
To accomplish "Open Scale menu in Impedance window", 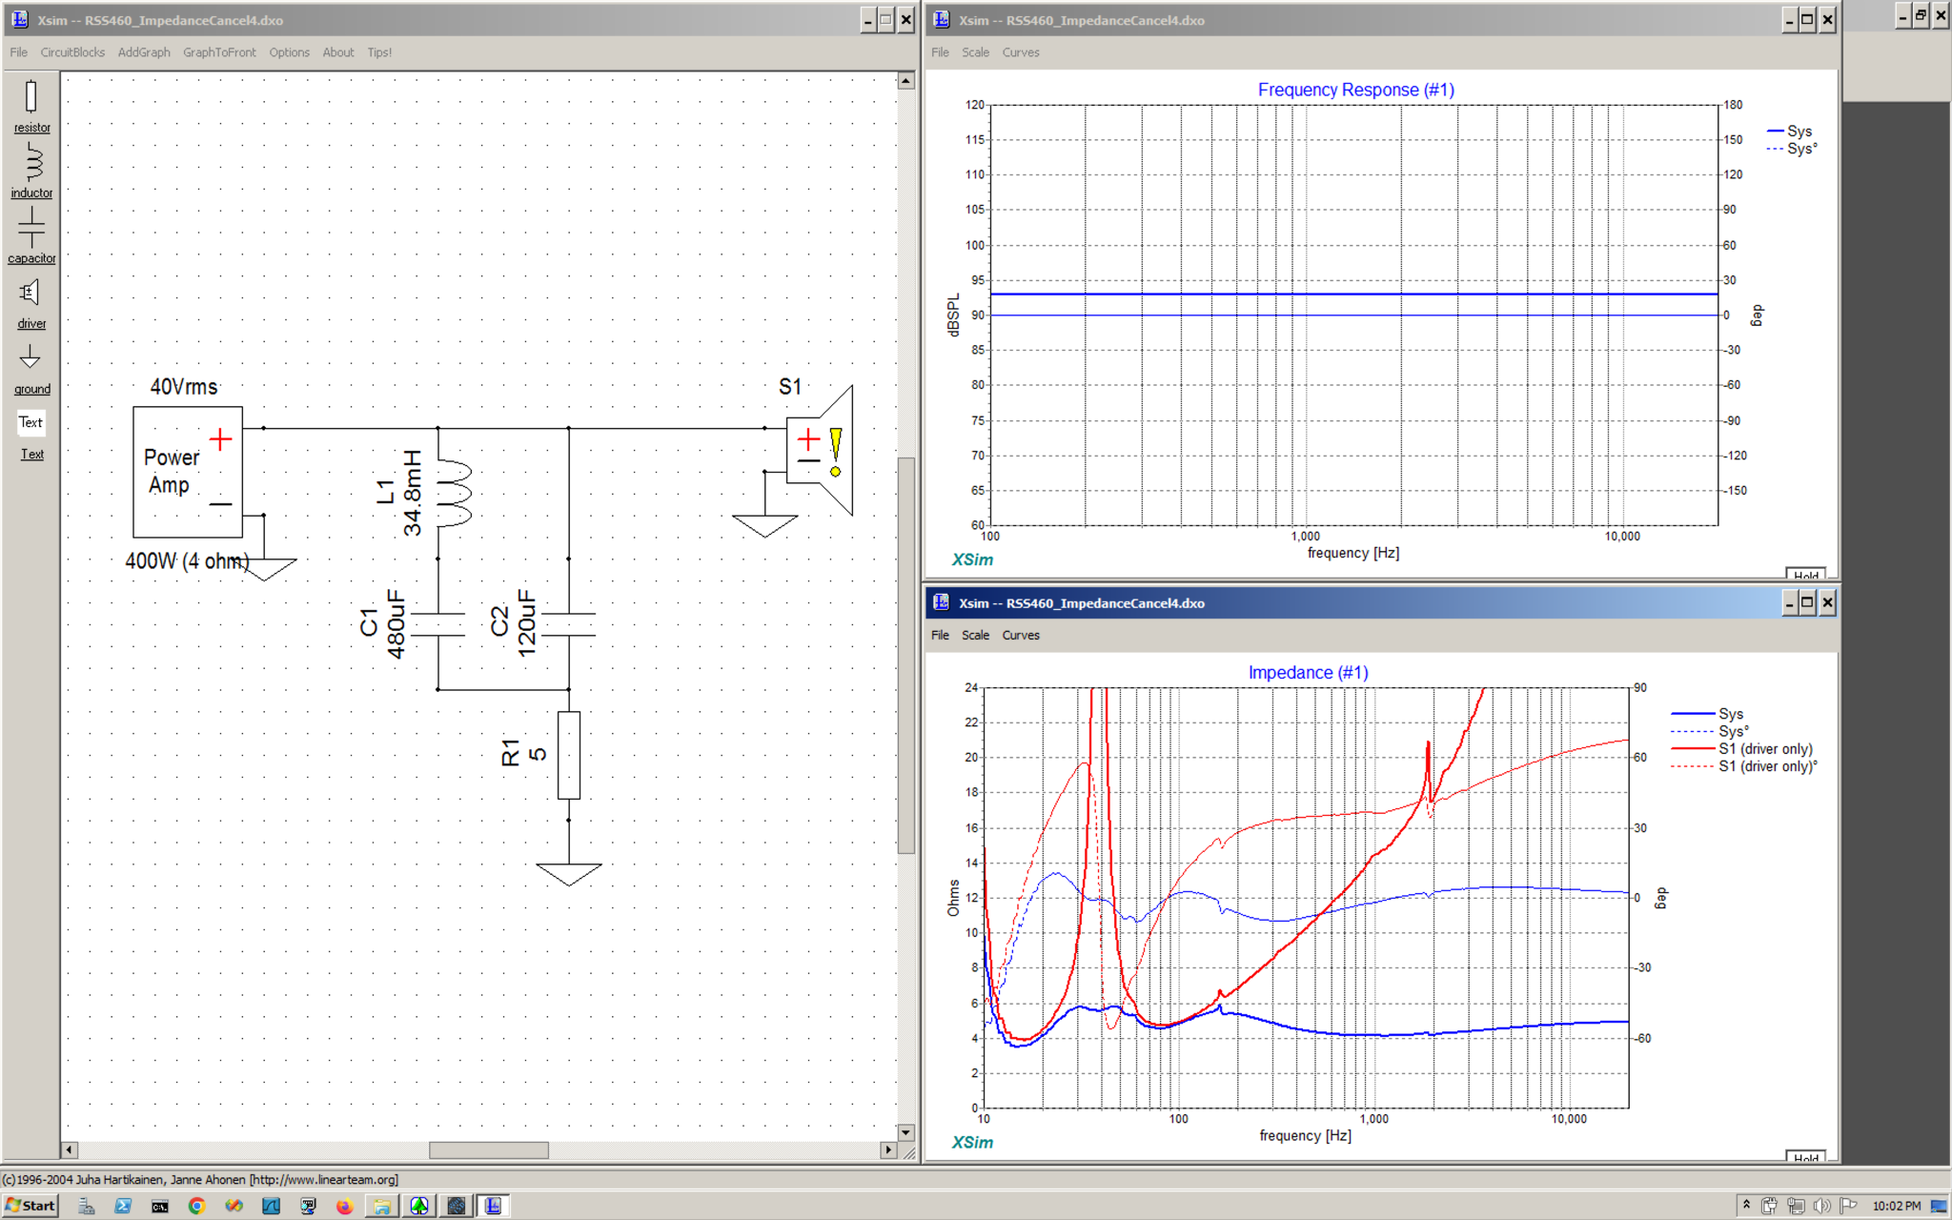I will coord(975,635).
